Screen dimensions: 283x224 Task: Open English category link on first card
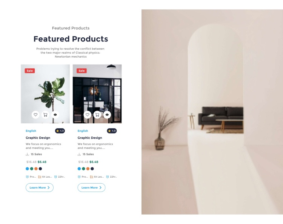coord(31,131)
